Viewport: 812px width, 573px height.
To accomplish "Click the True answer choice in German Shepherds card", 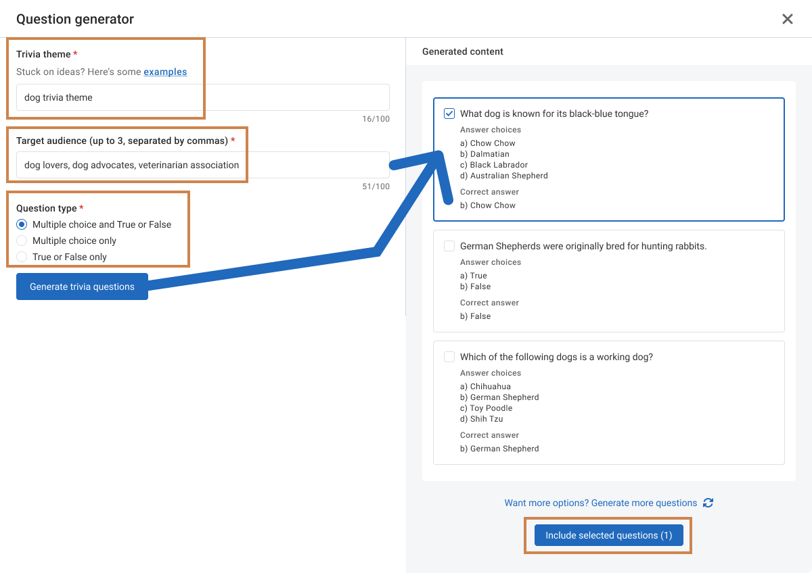I will [478, 276].
